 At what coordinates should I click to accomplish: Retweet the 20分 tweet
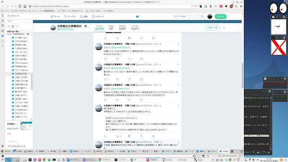pos(117,79)
